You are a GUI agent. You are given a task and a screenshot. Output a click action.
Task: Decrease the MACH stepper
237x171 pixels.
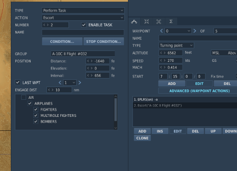pyautogui.click(x=161, y=67)
